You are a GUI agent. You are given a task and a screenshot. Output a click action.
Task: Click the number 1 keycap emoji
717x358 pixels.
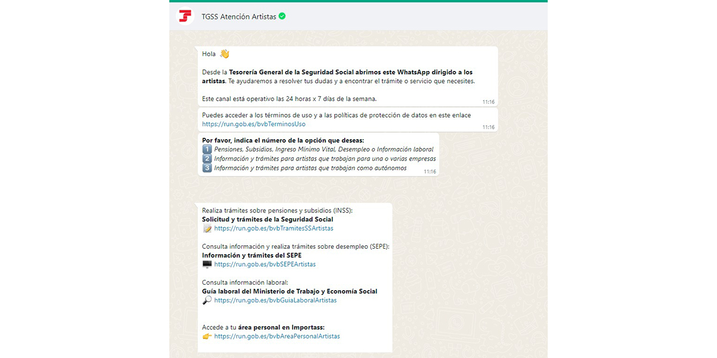pyautogui.click(x=207, y=149)
